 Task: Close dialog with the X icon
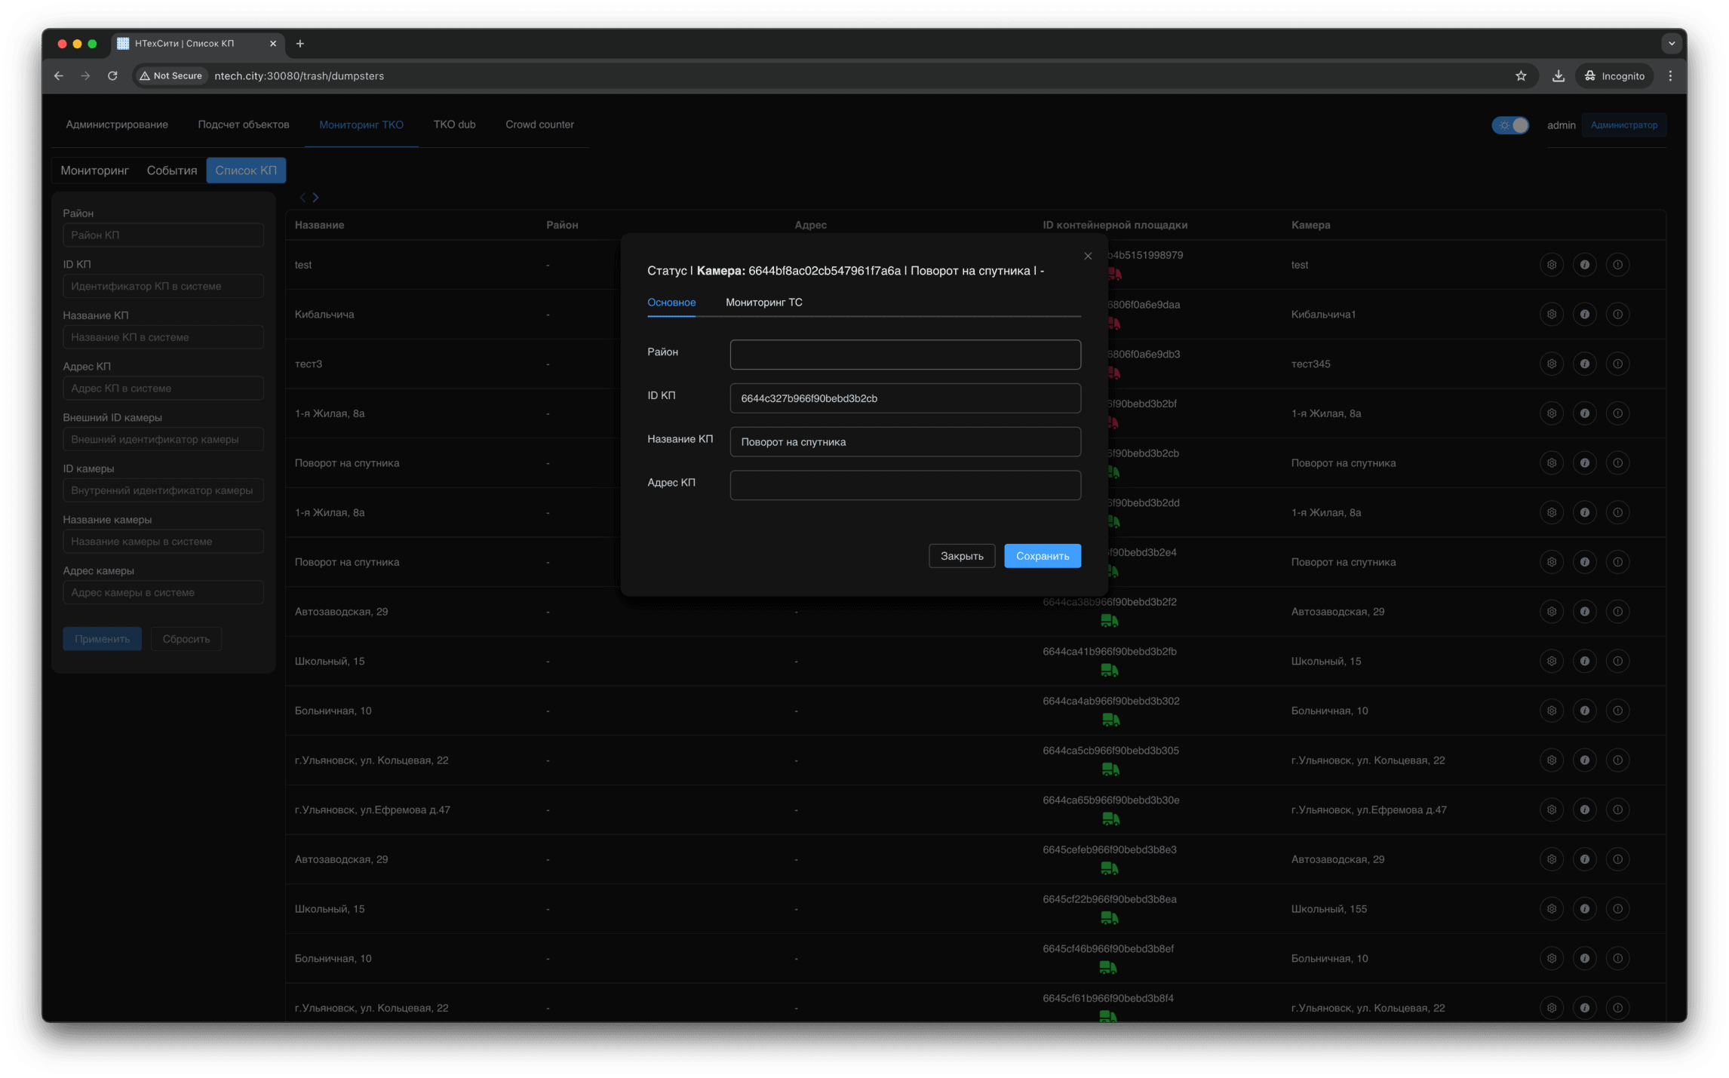[1087, 256]
